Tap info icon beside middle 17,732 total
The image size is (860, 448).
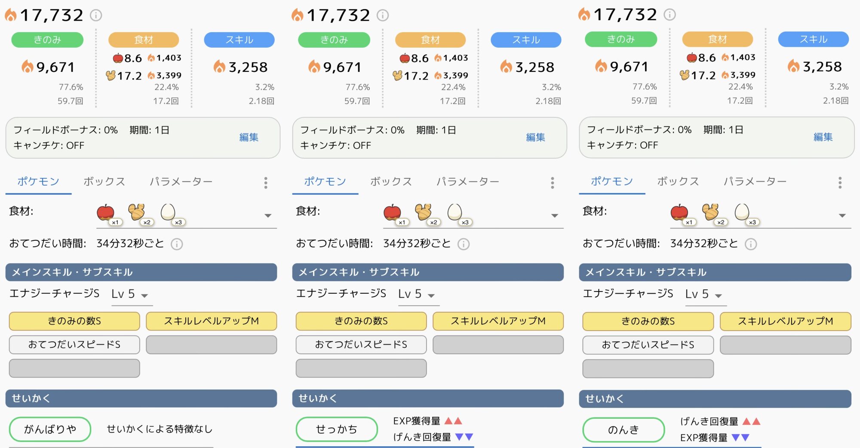383,15
